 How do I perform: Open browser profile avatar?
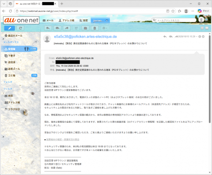pyautogui.click(x=186, y=11)
